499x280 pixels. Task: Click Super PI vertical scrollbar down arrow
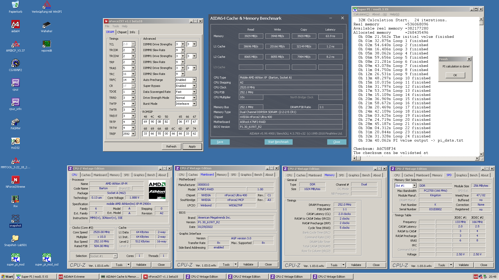[x=481, y=154]
